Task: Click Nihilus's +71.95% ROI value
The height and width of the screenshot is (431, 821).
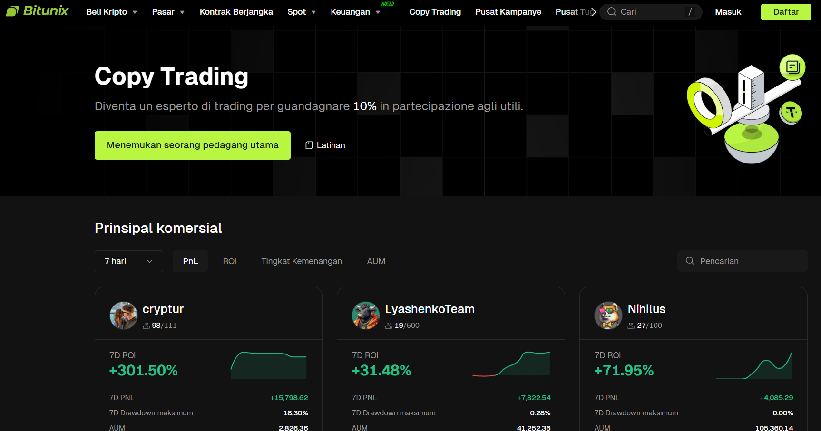Action: (x=624, y=370)
